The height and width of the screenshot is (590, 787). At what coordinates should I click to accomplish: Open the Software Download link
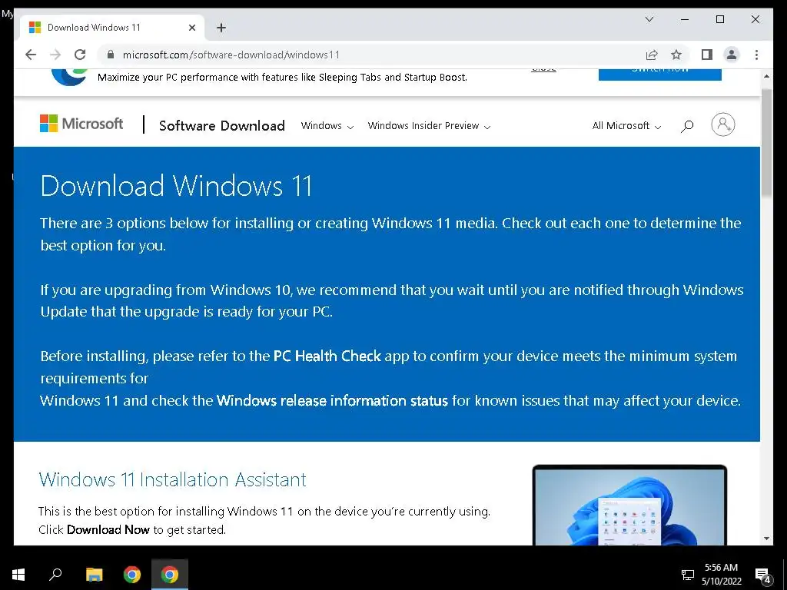pos(222,125)
